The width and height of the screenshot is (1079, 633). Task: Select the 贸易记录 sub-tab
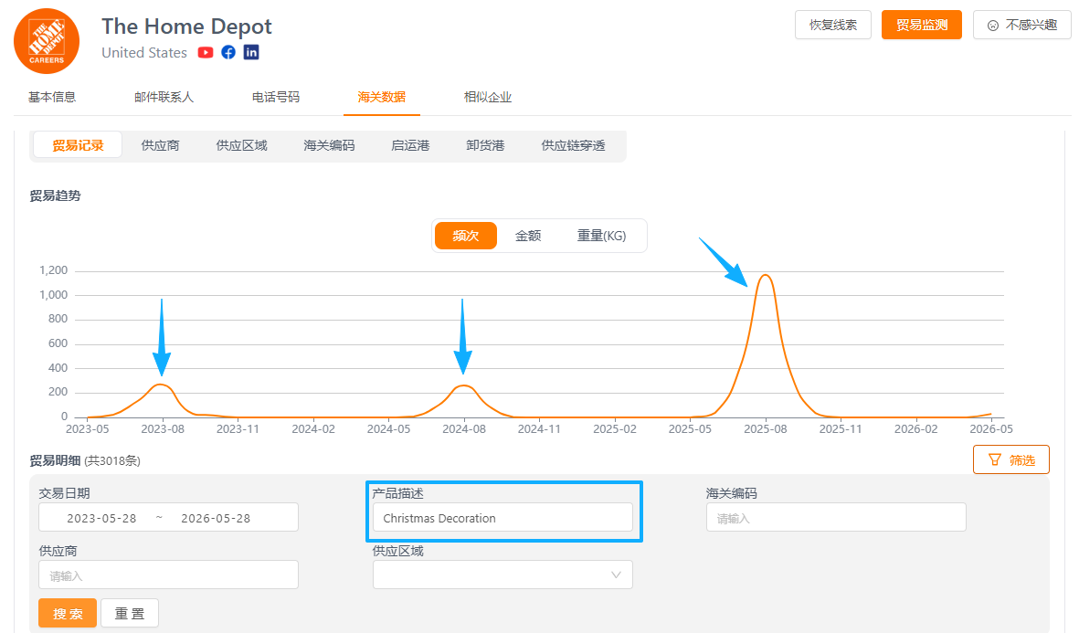(x=78, y=145)
